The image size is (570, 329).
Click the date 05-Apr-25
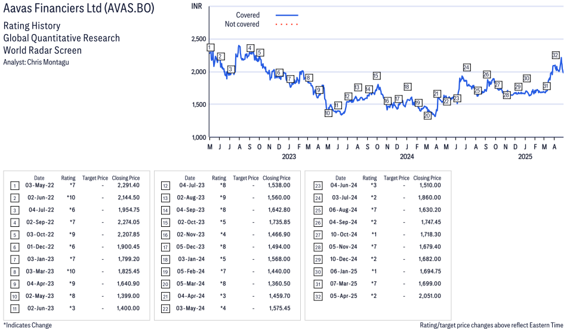click(344, 296)
